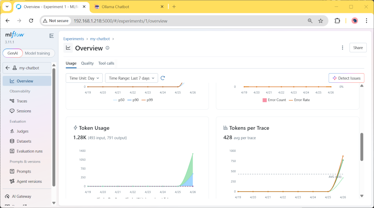Click the back arrow beside my-chatbot
Image resolution: width=374 pixels, height=208 pixels.
8,68
